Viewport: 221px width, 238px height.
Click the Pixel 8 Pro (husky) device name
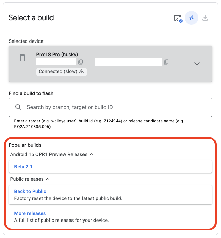(x=57, y=55)
